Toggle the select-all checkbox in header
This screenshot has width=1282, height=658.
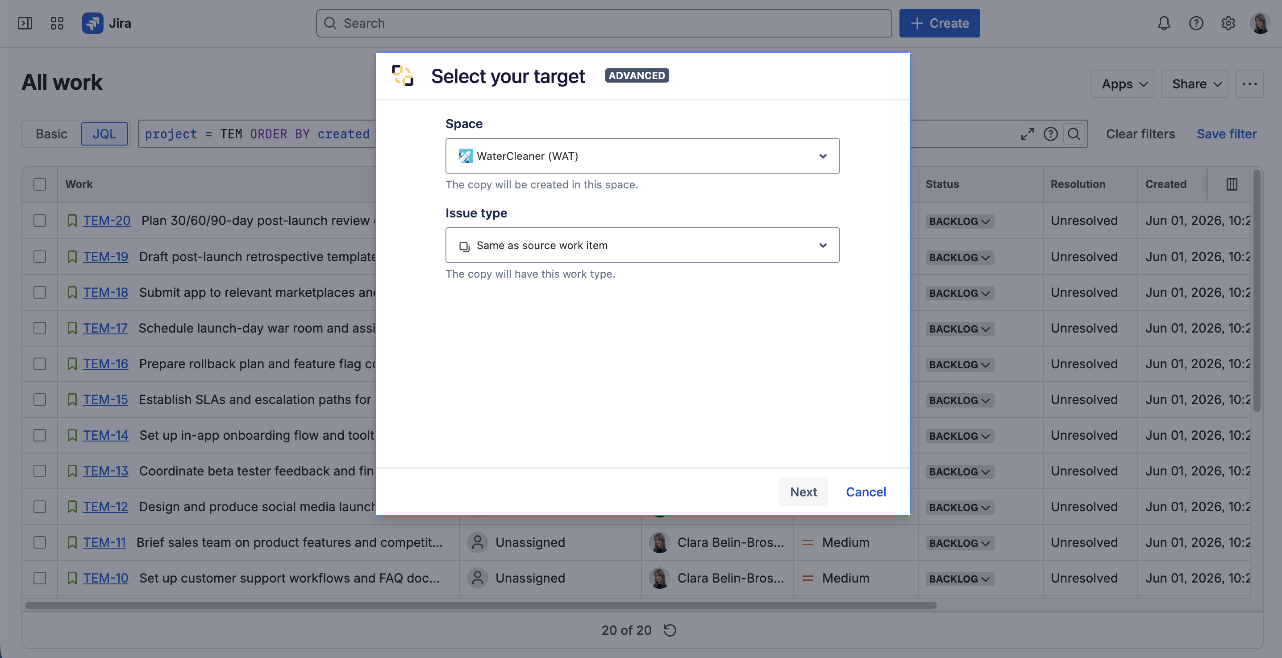pyautogui.click(x=40, y=184)
